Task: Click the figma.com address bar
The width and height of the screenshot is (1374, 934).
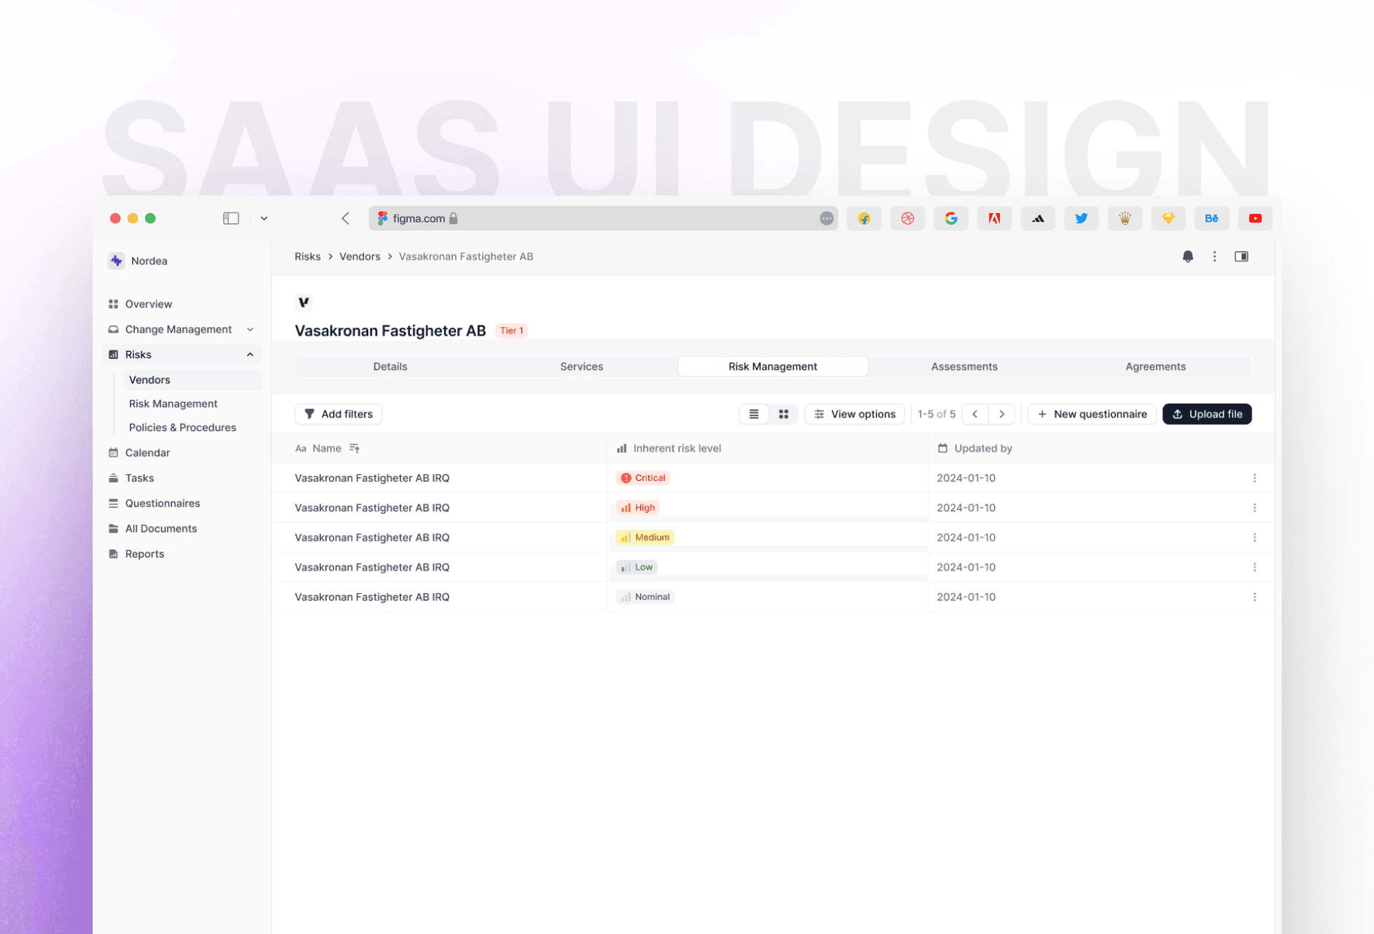Action: 603,218
